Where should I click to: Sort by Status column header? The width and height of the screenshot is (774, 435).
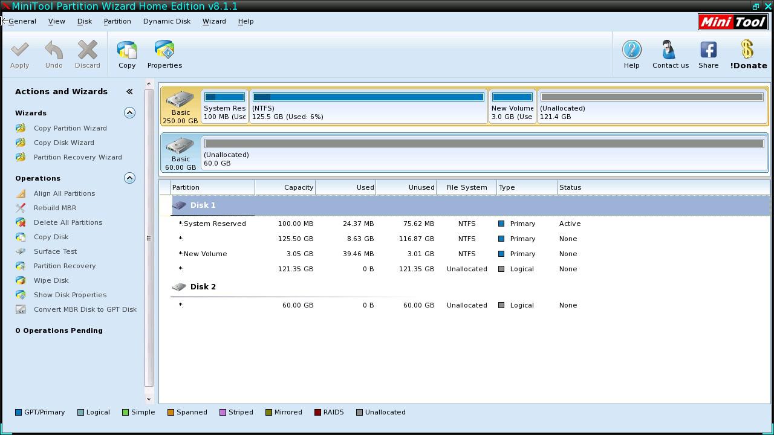[x=663, y=187]
